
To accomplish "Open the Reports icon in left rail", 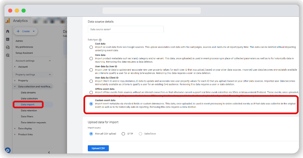I will click(8, 39).
